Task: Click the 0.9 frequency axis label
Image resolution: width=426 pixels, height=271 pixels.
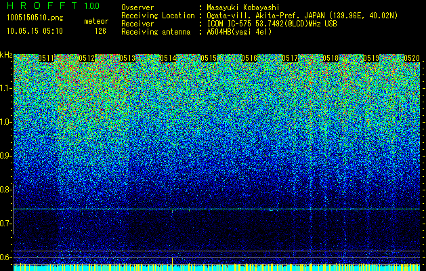Action: click(x=6, y=156)
